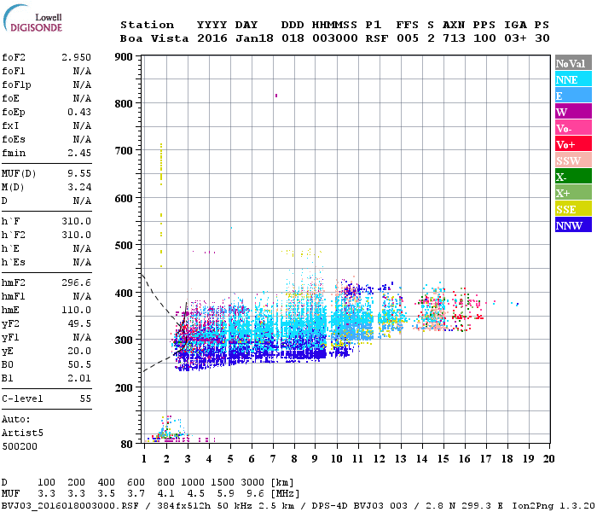Click the PPS value 100
Image resolution: width=597 pixels, height=512 pixels.
click(484, 38)
